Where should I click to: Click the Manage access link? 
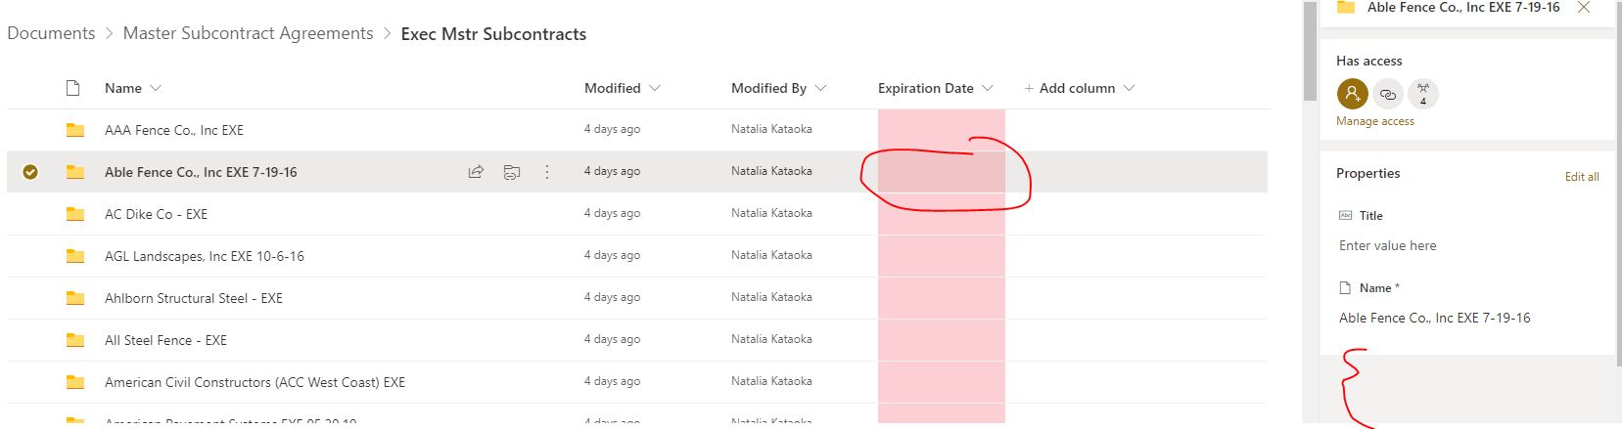1374,121
